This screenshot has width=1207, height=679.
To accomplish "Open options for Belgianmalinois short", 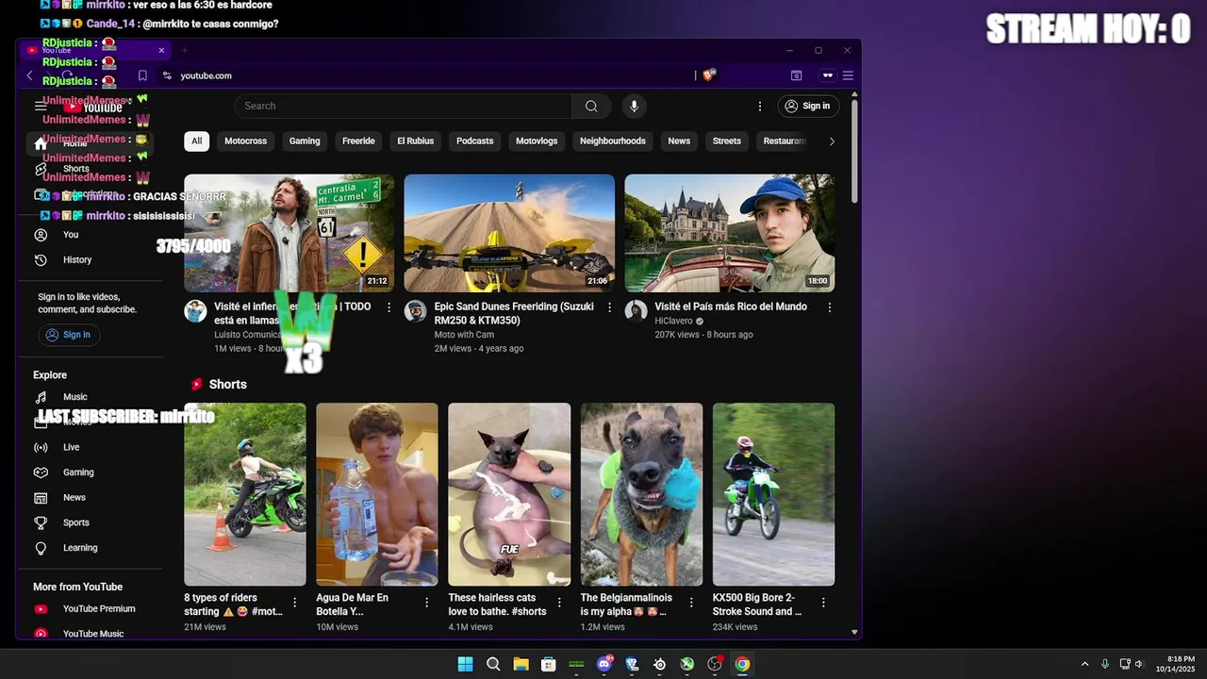I will [690, 603].
